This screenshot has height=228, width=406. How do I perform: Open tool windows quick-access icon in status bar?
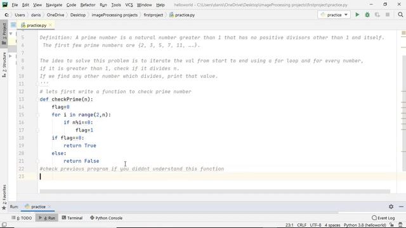[4, 225]
